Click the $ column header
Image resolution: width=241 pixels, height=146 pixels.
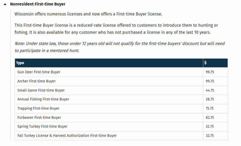(x=206, y=63)
